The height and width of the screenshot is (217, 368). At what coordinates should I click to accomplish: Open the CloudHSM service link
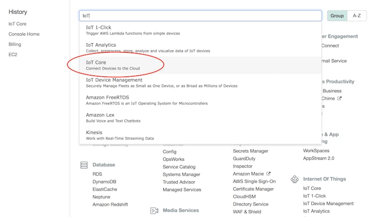click(244, 197)
